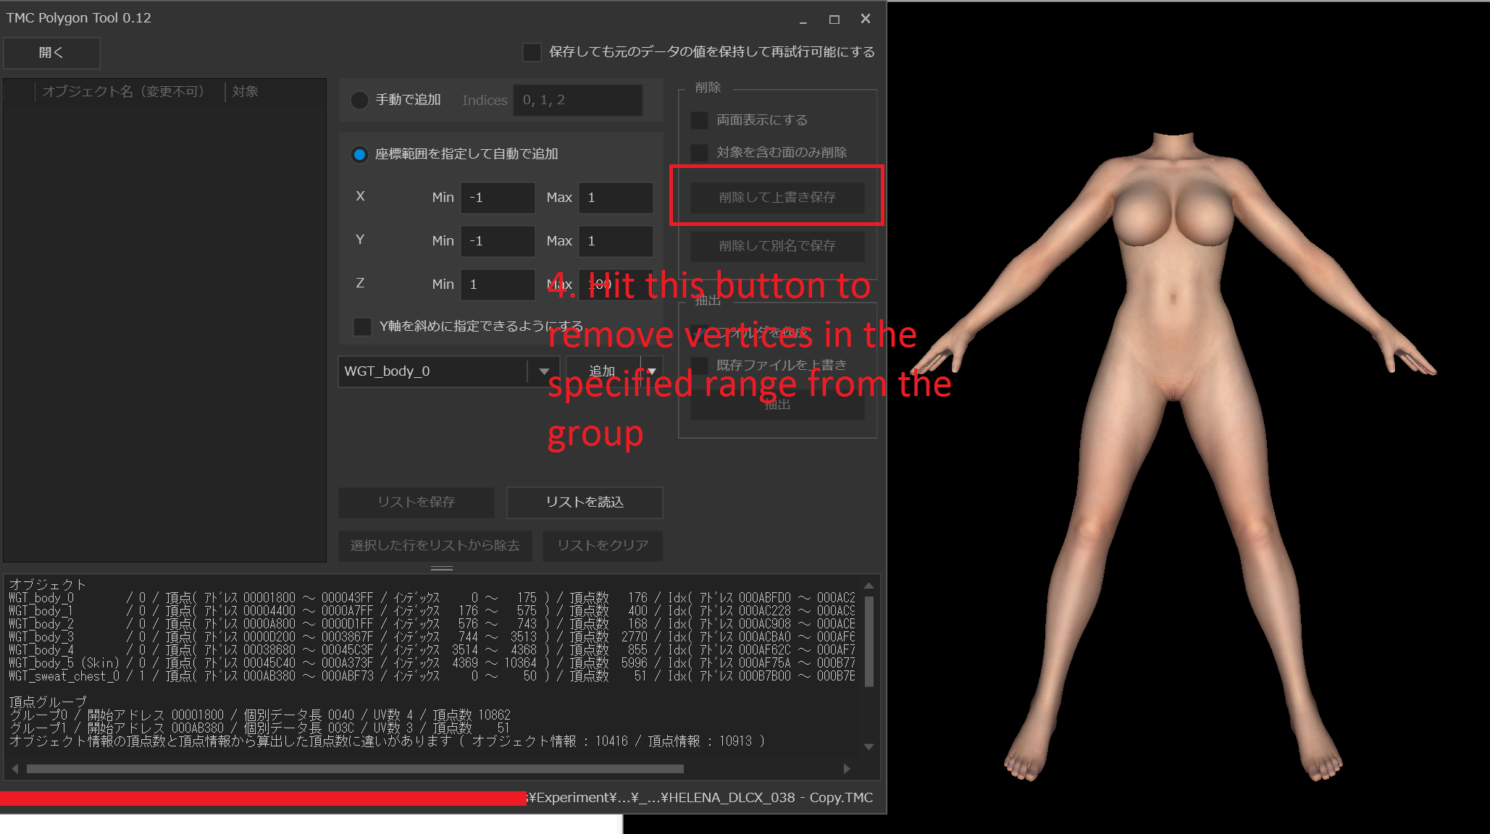Image resolution: width=1490 pixels, height=834 pixels.
Task: Click the X Min input field
Action: (498, 198)
